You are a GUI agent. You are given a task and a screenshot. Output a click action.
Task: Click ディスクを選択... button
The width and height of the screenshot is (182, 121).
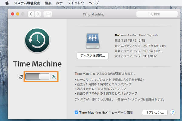click(93, 56)
